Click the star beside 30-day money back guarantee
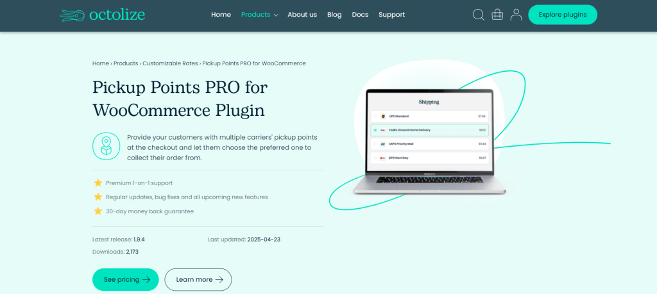657x294 pixels. point(98,211)
